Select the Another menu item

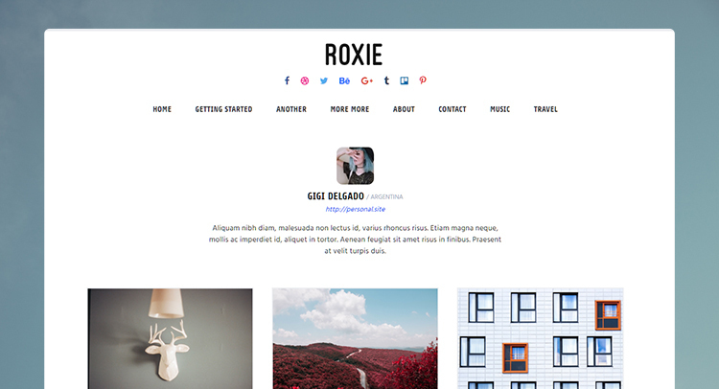coord(291,109)
